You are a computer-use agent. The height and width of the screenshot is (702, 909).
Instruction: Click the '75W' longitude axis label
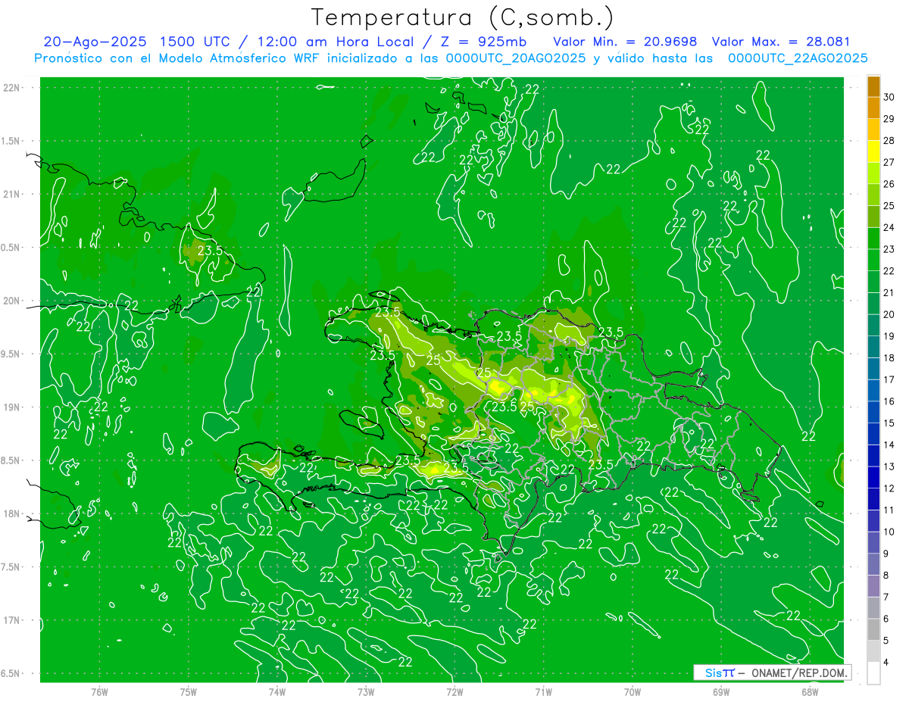click(x=188, y=691)
